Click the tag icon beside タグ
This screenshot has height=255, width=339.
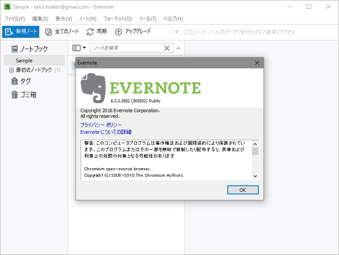coord(15,81)
